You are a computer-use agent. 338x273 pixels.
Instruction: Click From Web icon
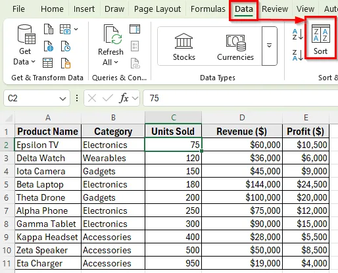tap(49, 46)
